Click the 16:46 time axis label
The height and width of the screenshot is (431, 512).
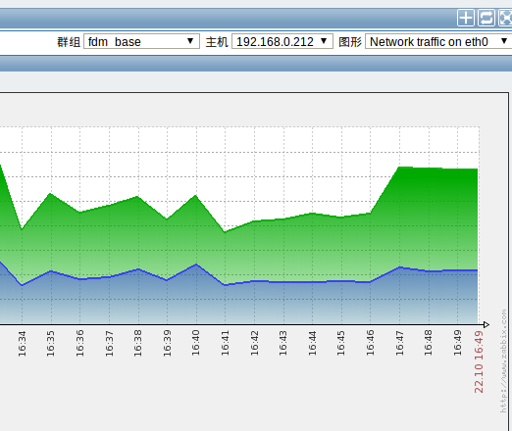[x=370, y=344]
